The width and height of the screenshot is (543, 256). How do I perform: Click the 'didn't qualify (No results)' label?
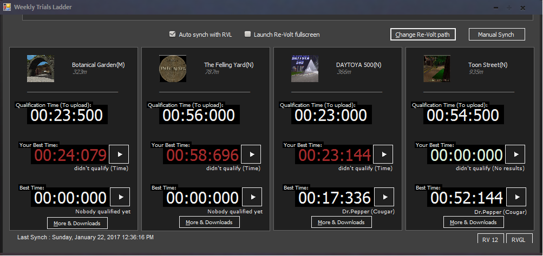point(490,169)
